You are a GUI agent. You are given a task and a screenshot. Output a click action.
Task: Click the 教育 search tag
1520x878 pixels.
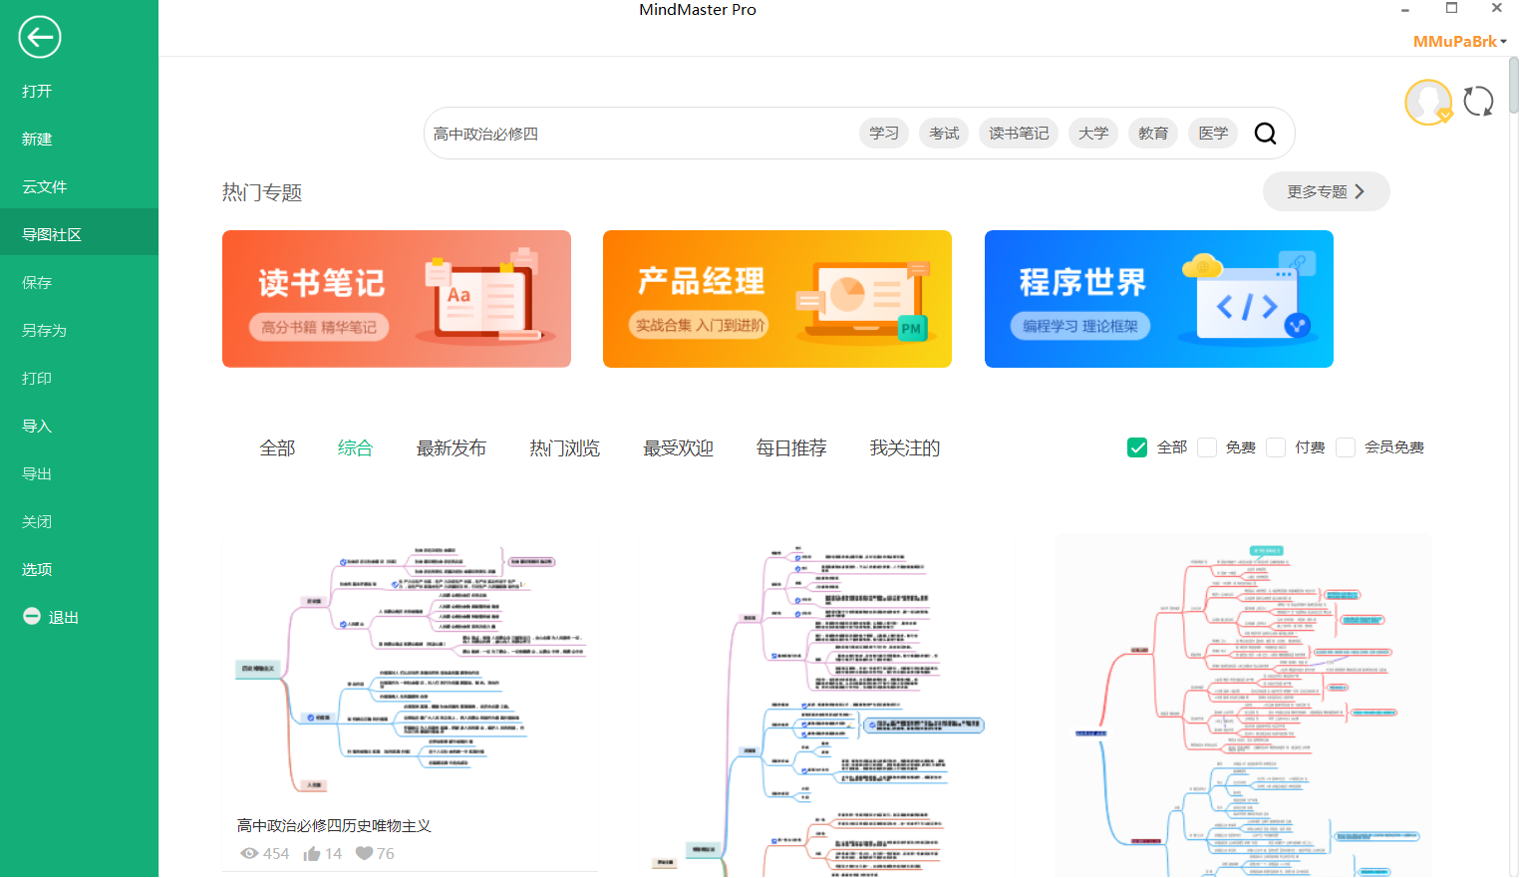[x=1153, y=134]
